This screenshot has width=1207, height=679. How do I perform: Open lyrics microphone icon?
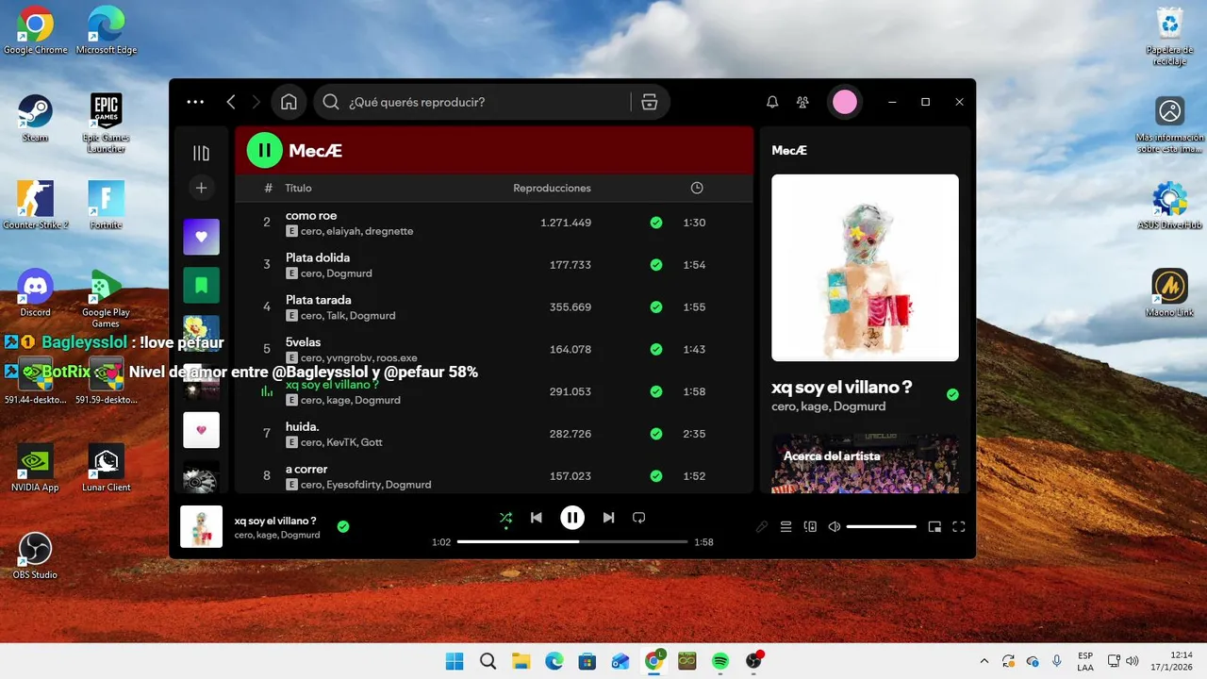[762, 527]
